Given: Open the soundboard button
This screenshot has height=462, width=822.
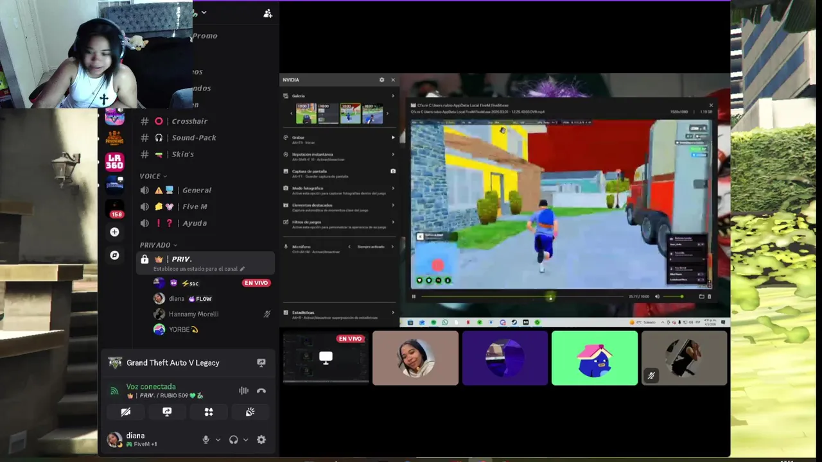Looking at the screenshot, I should pyautogui.click(x=250, y=412).
